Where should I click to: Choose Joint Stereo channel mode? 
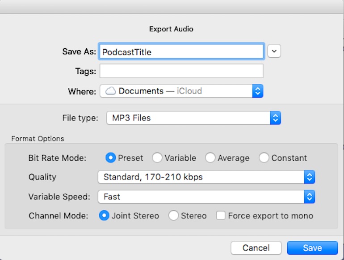[104, 216]
